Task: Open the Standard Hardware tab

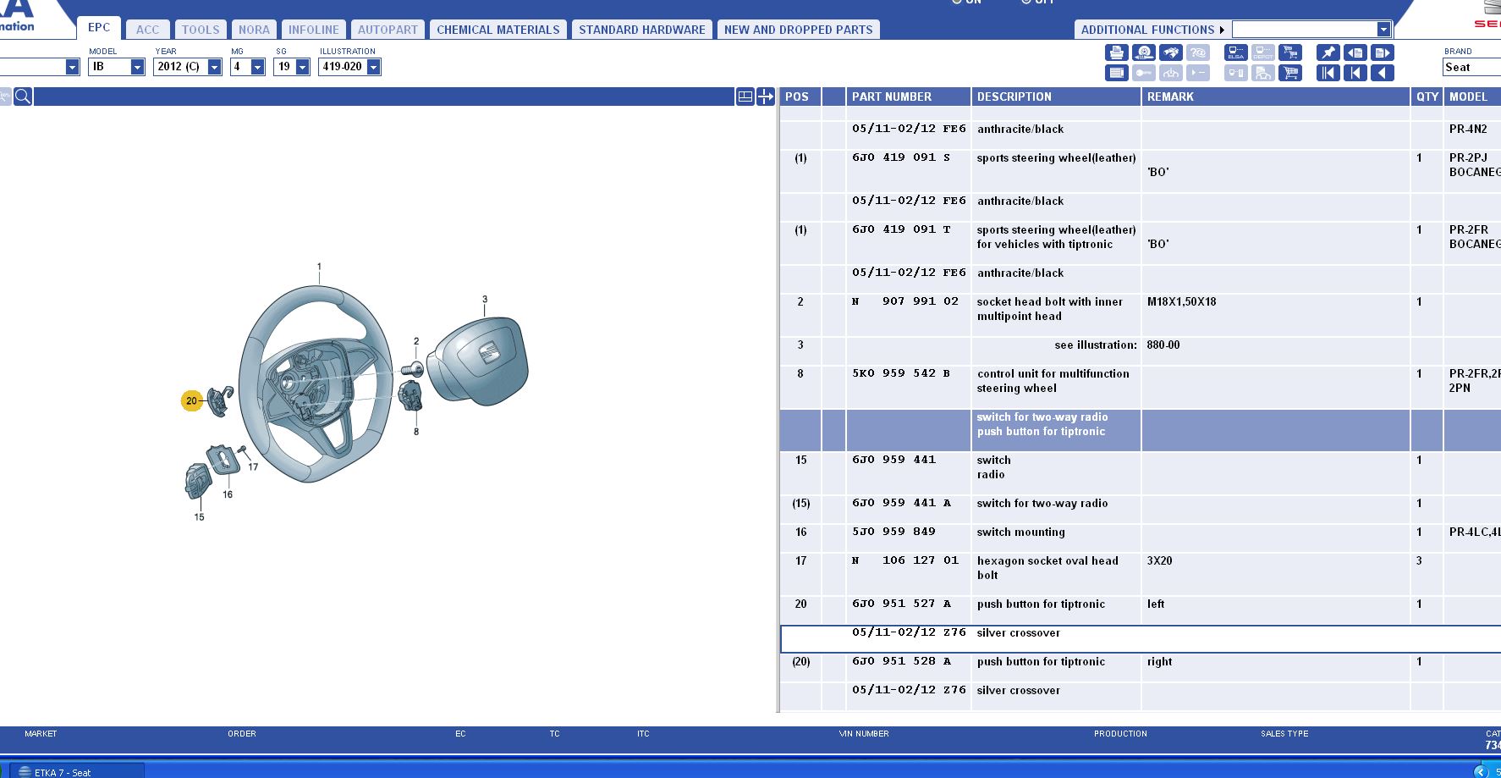Action: coord(641,30)
